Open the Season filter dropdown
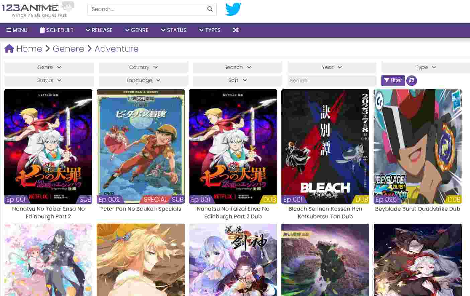The width and height of the screenshot is (470, 296). tap(238, 67)
